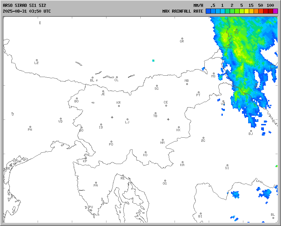Click the PA station label
This screenshot has width=281, height=226.
coord(95,186)
